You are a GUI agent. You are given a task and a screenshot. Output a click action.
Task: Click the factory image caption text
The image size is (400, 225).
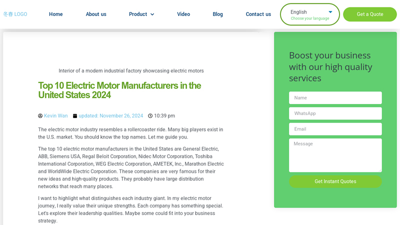pos(131,70)
